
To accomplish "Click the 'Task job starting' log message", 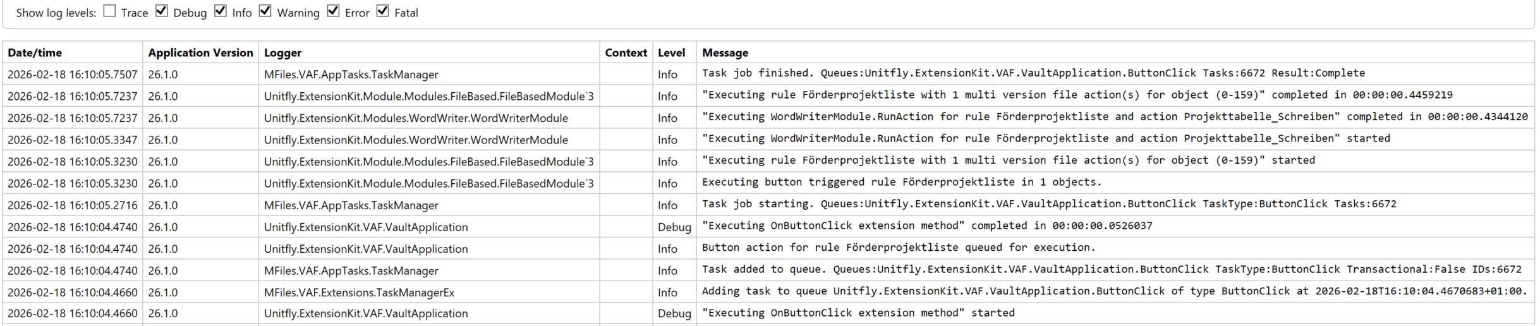I will 1048,204.
